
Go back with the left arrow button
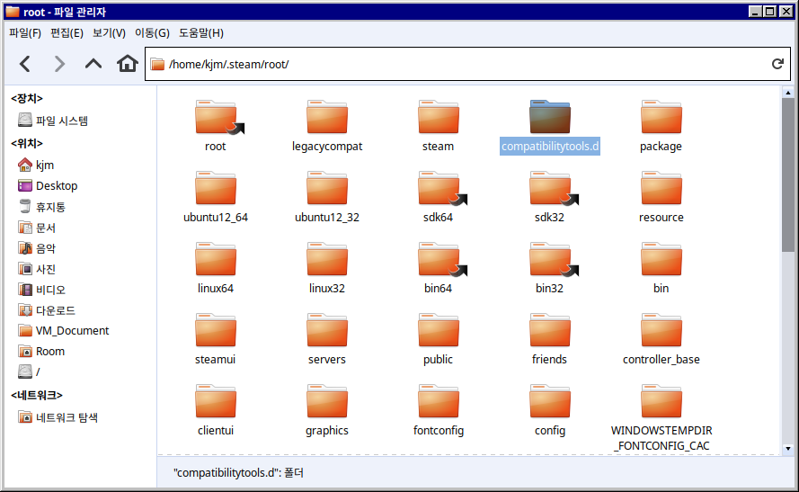point(25,64)
